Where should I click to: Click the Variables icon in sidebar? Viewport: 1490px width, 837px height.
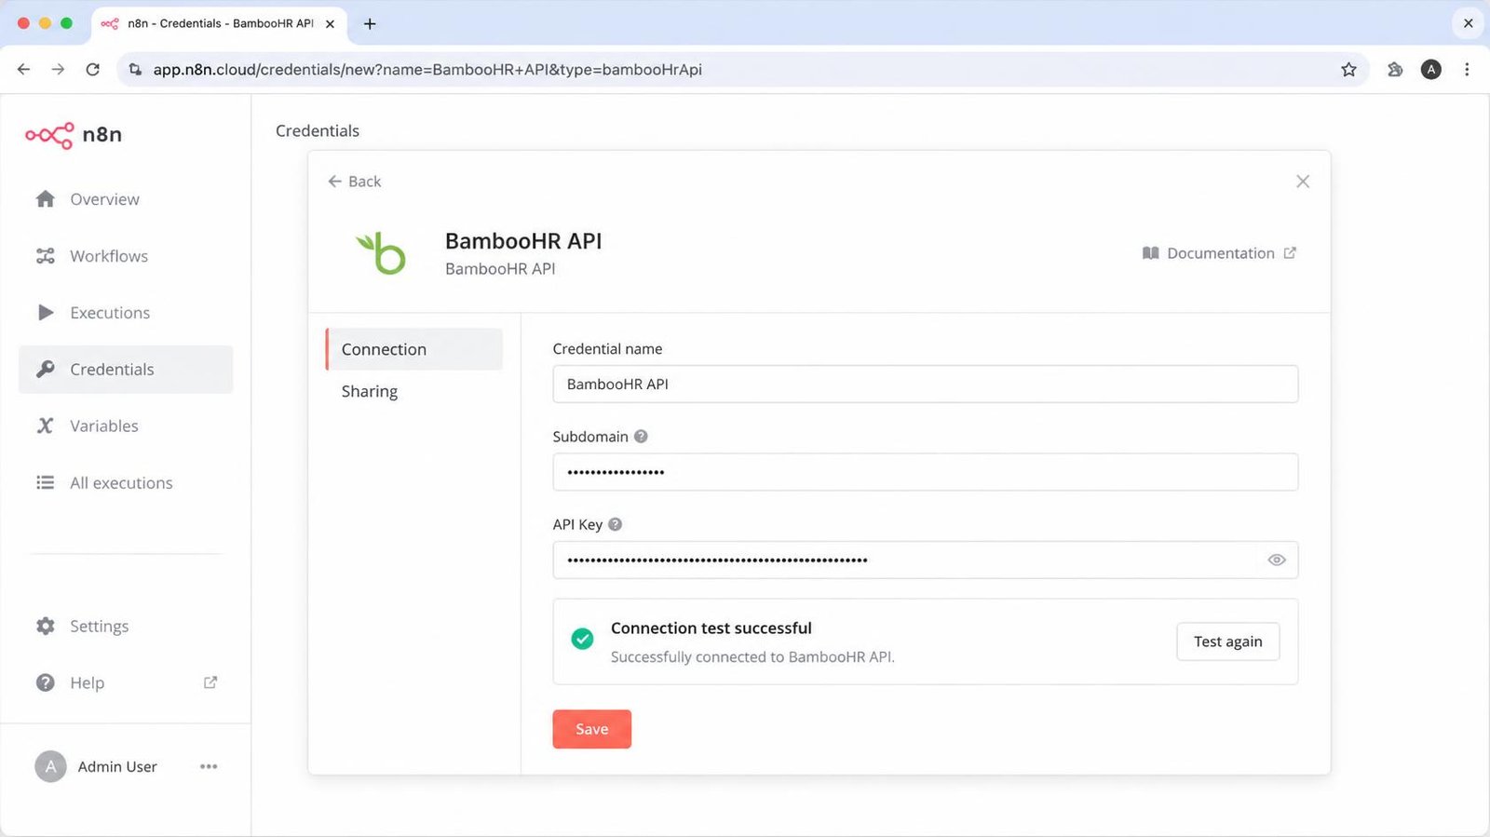tap(45, 425)
